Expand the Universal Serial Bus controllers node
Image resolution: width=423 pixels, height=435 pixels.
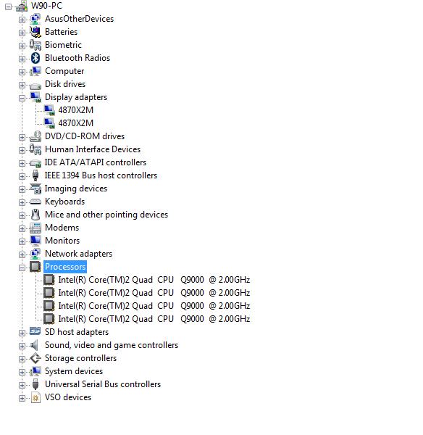22,386
